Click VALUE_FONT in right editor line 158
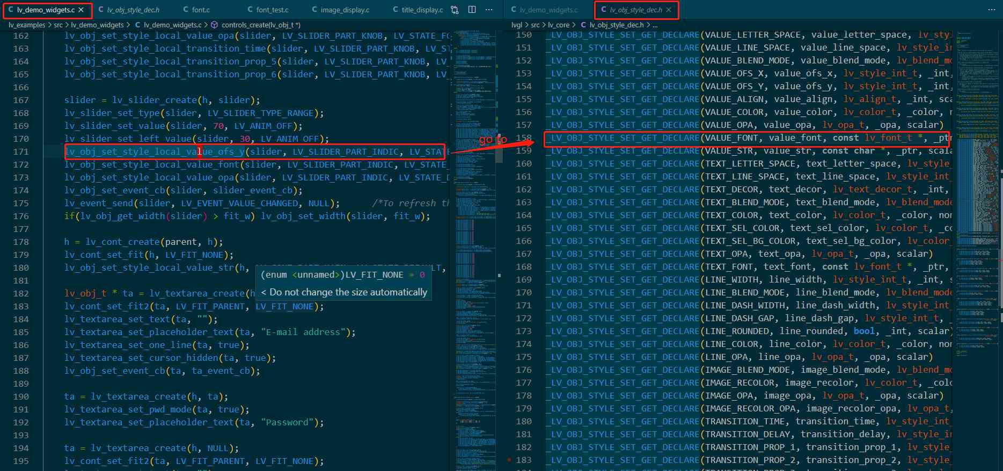 click(731, 138)
